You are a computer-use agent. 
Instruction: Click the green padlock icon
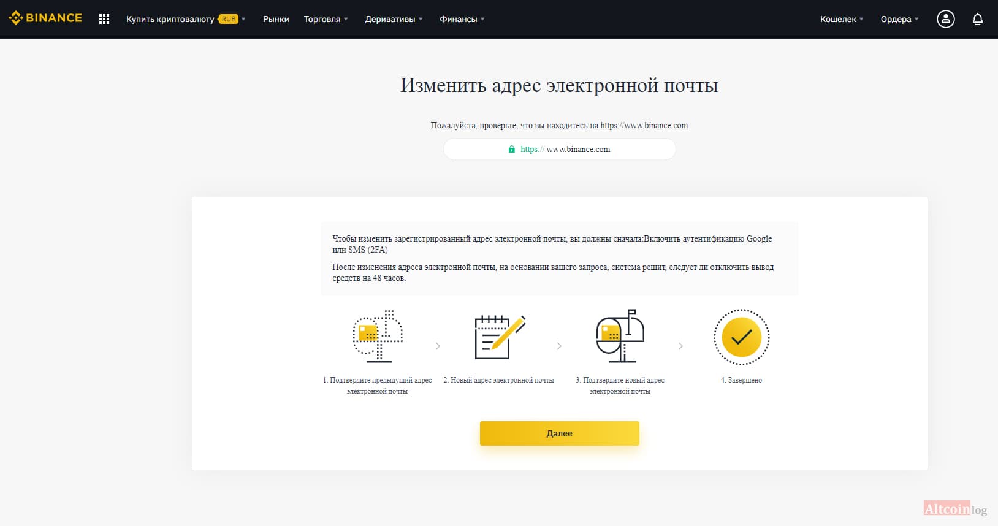511,149
